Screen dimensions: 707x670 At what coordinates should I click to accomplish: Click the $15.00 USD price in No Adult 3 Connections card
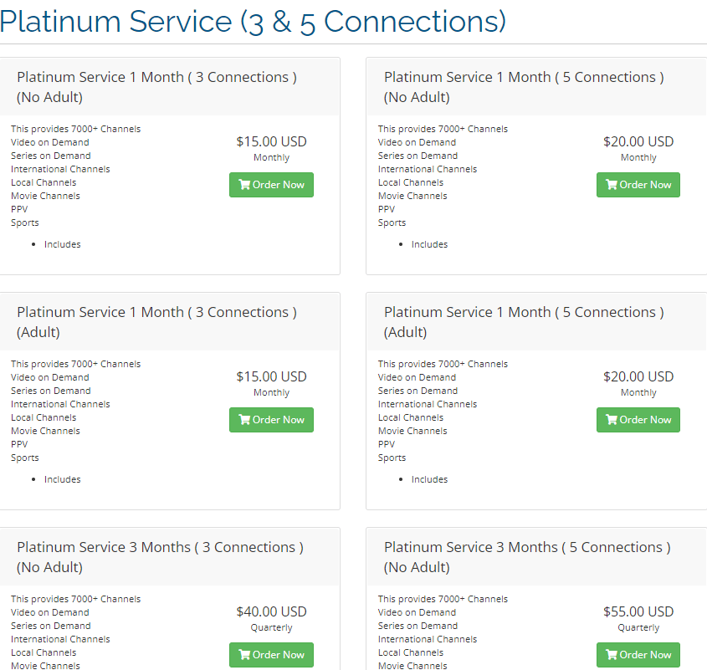coord(271,141)
